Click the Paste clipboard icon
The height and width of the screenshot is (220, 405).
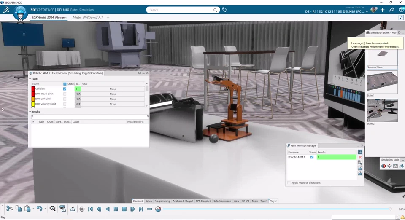[27, 208]
